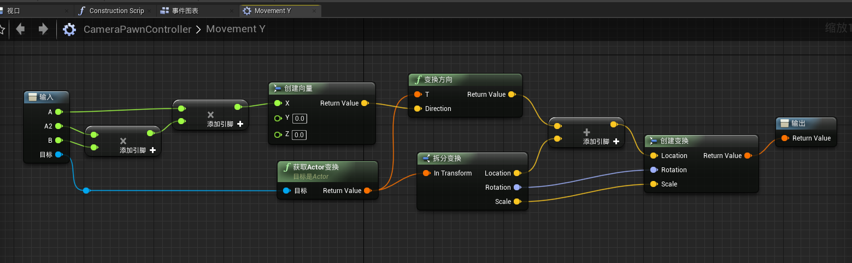Edit the Z value field of 创建向量
Image resolution: width=852 pixels, height=263 pixels.
(299, 135)
